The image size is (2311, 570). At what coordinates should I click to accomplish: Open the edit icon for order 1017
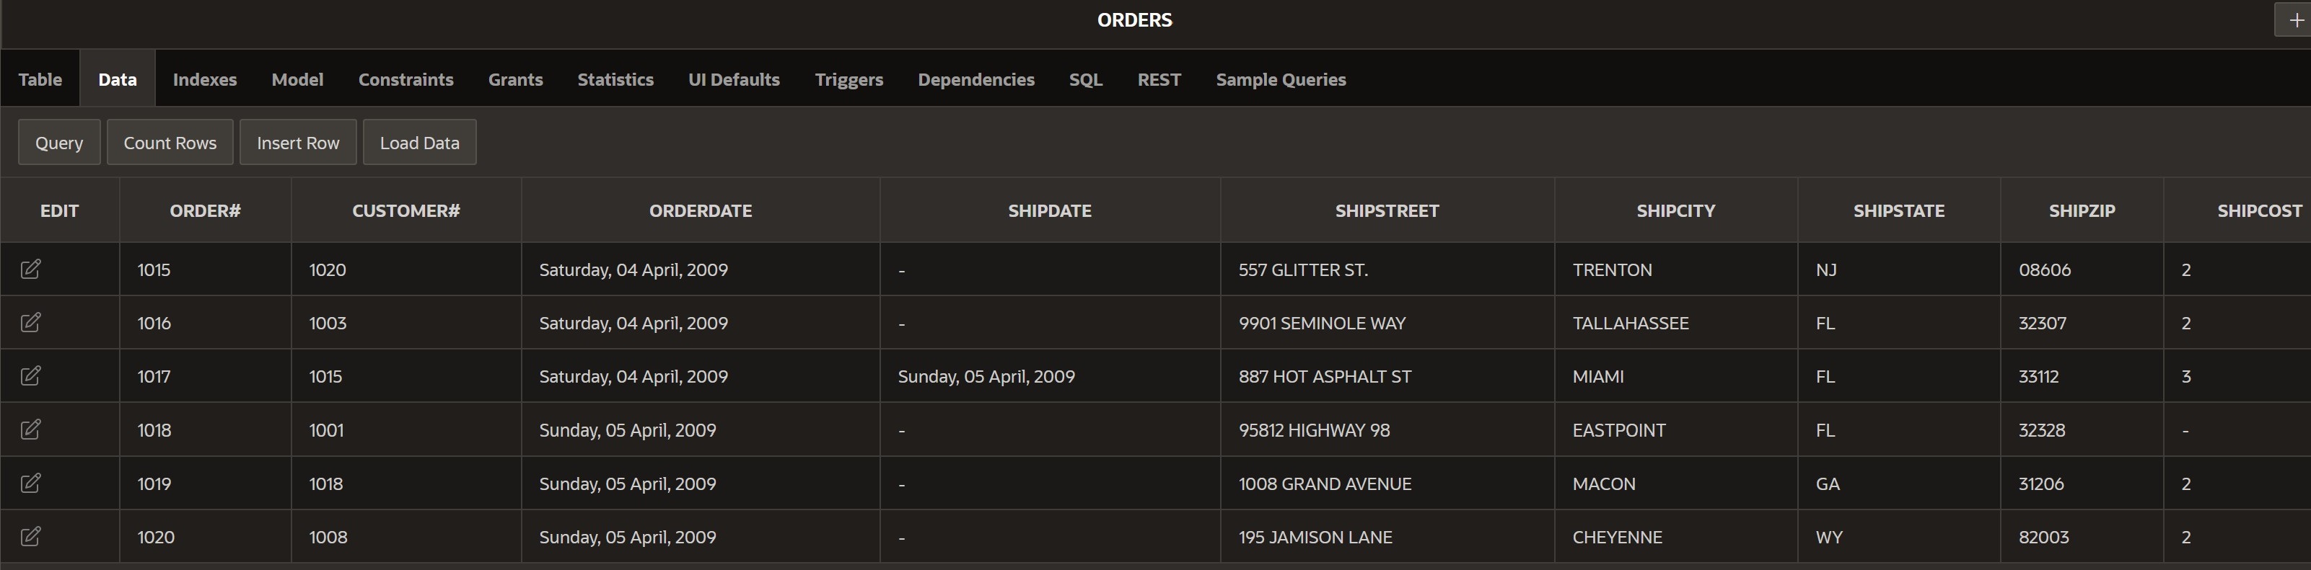pos(30,375)
